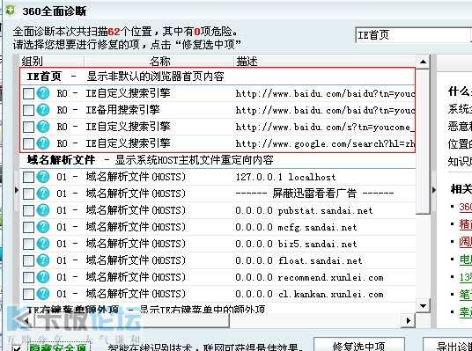Enable checkbox for mcfg.sandai.net entry
The height and width of the screenshot is (351, 472).
28,227
